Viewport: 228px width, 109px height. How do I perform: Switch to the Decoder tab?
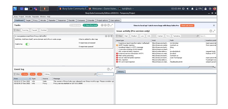pos(72,20)
